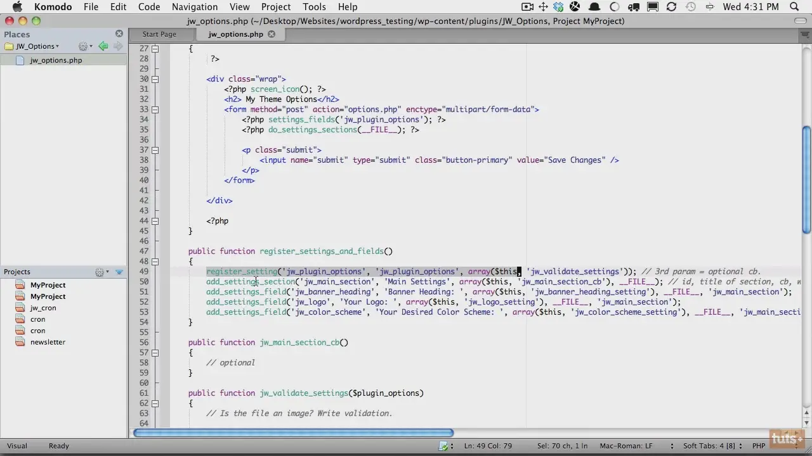Switch to the Start Page tab

[x=159, y=34]
